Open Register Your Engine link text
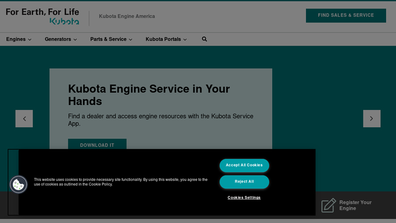Viewport: 396px width, 223px height. (355, 205)
